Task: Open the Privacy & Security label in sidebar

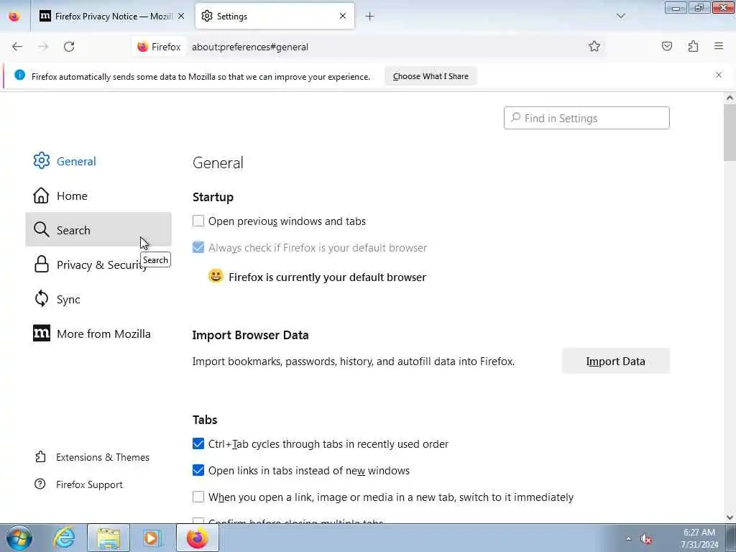Action: tap(102, 264)
